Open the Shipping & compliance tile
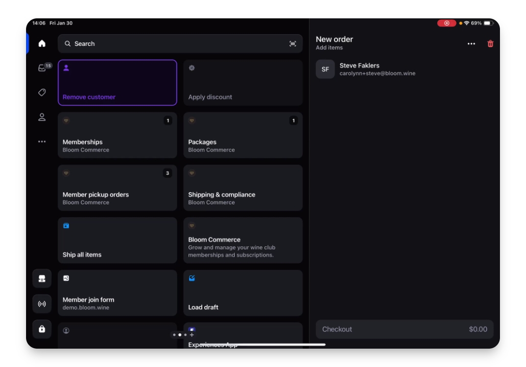This screenshot has height=367, width=526. coord(243,188)
